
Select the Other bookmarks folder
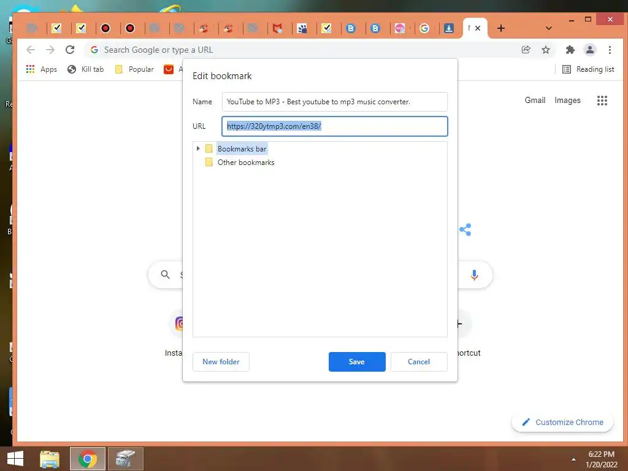pyautogui.click(x=246, y=162)
